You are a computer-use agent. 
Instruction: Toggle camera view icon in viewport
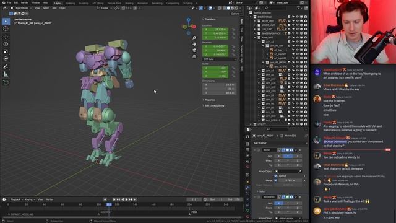(194, 50)
